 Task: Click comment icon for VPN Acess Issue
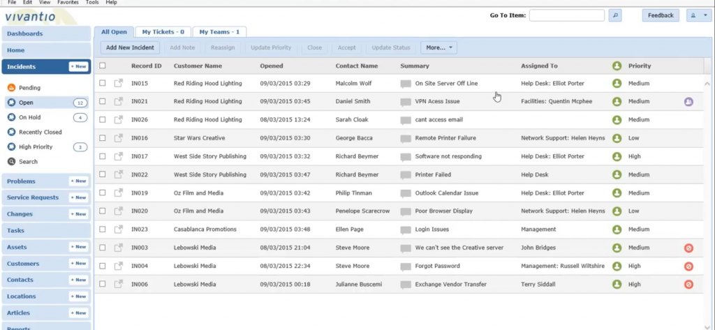(x=406, y=102)
